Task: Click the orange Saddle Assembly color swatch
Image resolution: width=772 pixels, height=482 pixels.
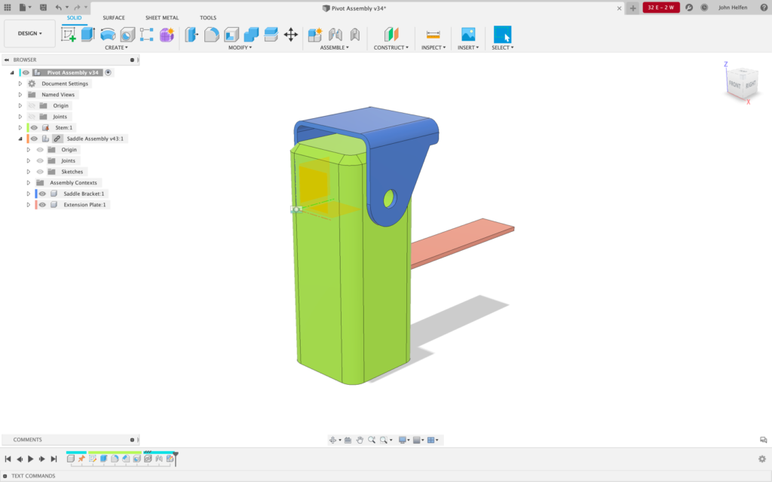Action: [28, 139]
